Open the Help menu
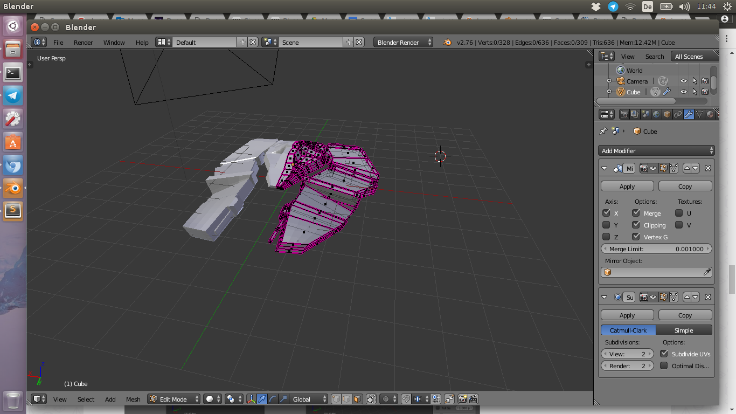The height and width of the screenshot is (414, 736). (142, 43)
